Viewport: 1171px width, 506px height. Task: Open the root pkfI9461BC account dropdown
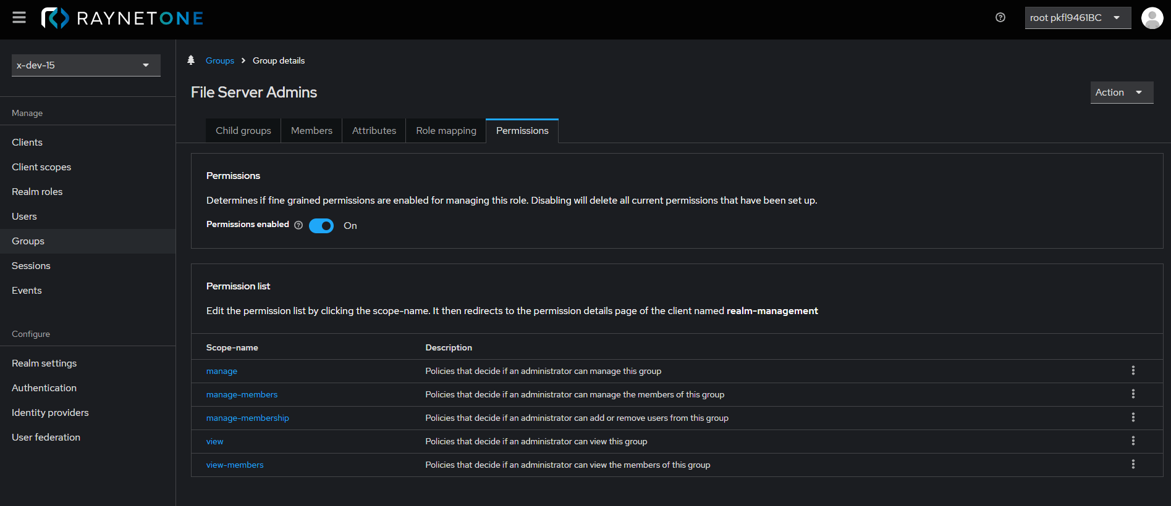[x=1077, y=18]
